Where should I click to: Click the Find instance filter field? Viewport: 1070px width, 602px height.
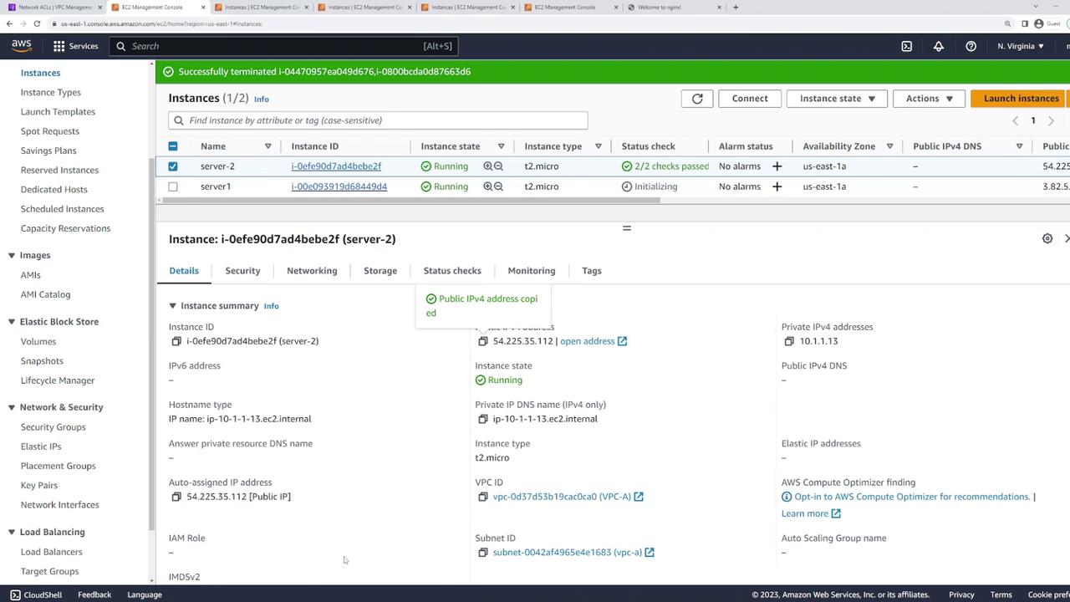click(378, 120)
